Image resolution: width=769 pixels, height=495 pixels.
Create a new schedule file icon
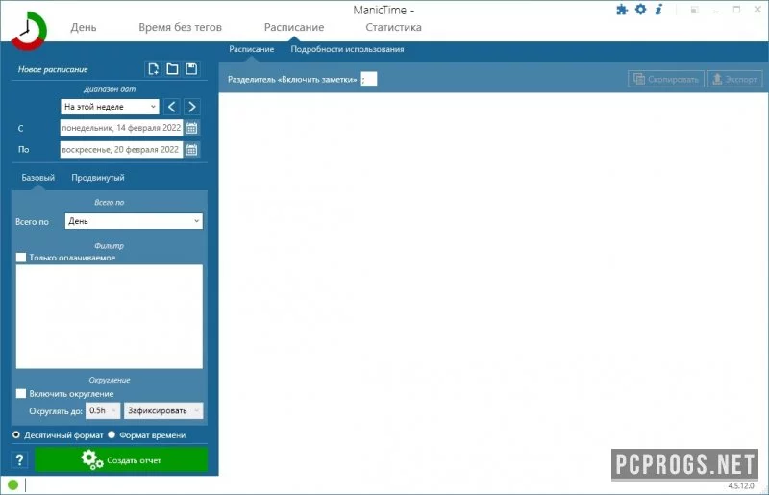click(153, 68)
